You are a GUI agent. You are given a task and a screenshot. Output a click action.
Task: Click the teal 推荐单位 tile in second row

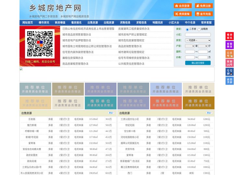100,103
